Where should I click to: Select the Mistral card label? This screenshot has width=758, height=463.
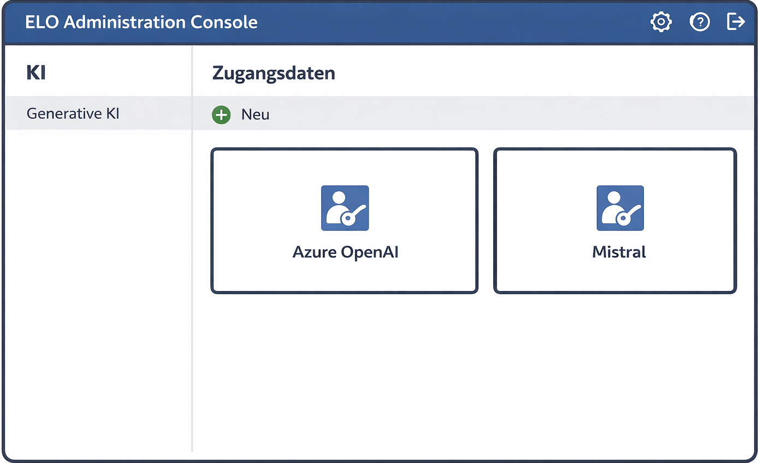(619, 252)
